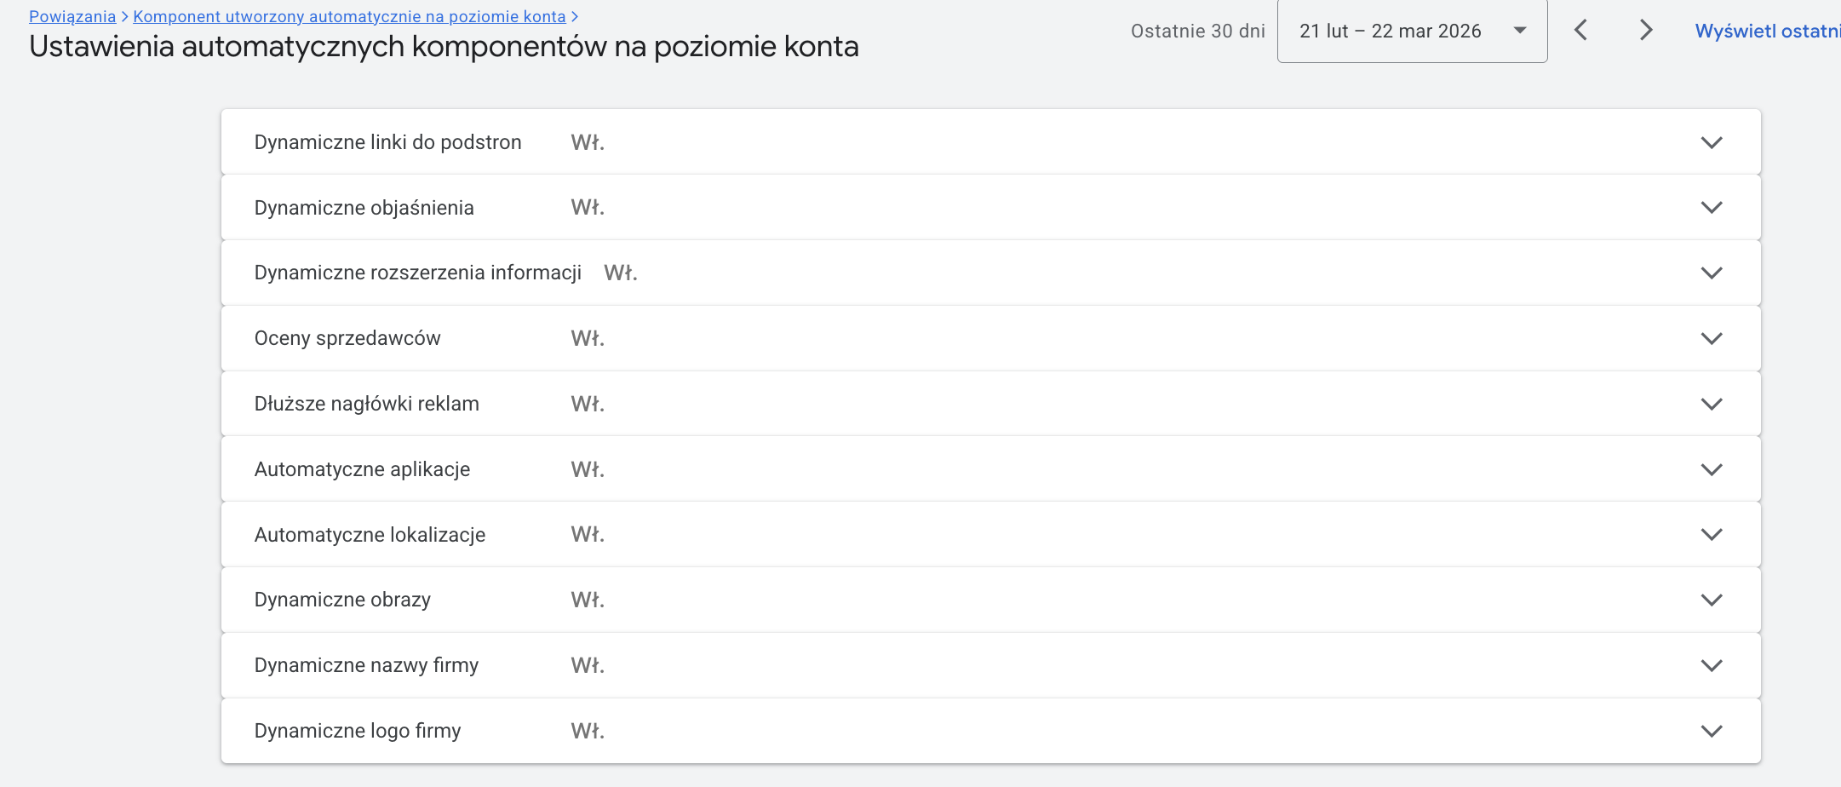Click Wł. status of Dynamiczne logo firmy
The image size is (1841, 787).
(588, 731)
